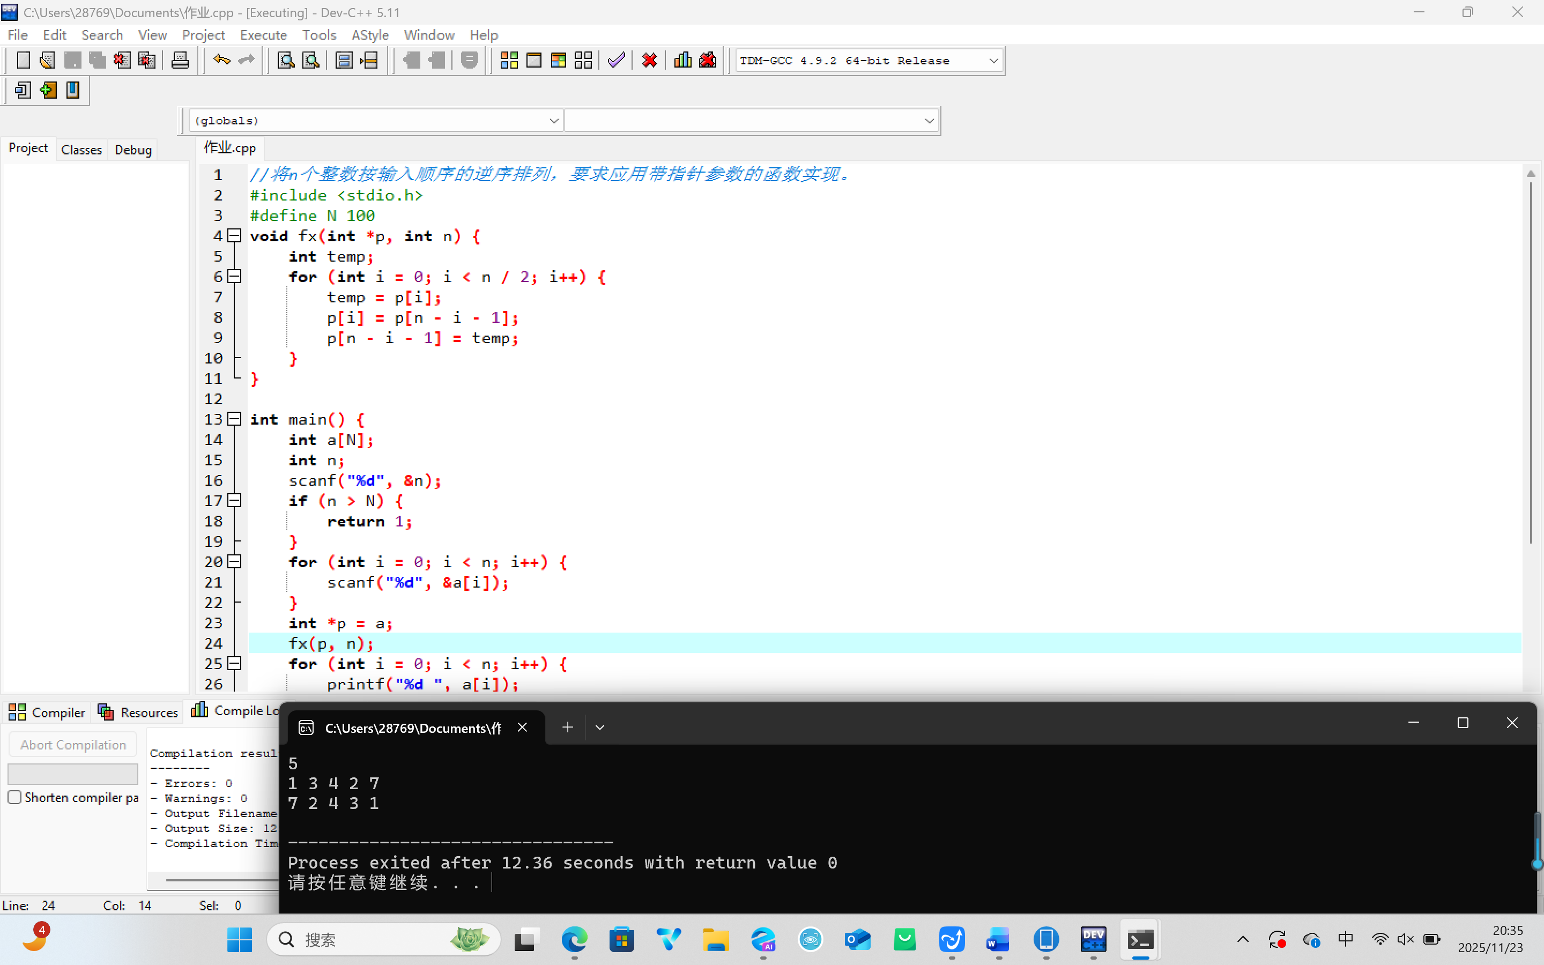The width and height of the screenshot is (1544, 965).
Task: Collapse the fx function fold at line 4
Action: 235,235
